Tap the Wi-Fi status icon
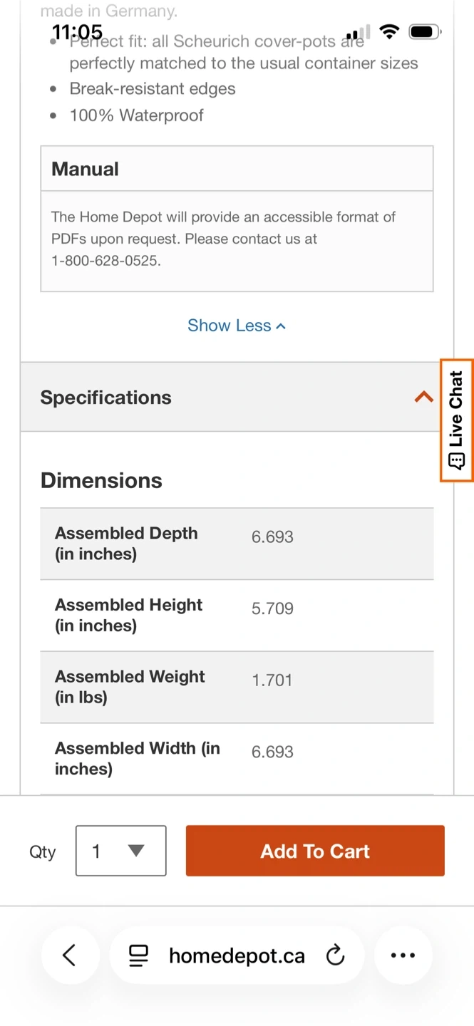The width and height of the screenshot is (474, 1026). [389, 32]
